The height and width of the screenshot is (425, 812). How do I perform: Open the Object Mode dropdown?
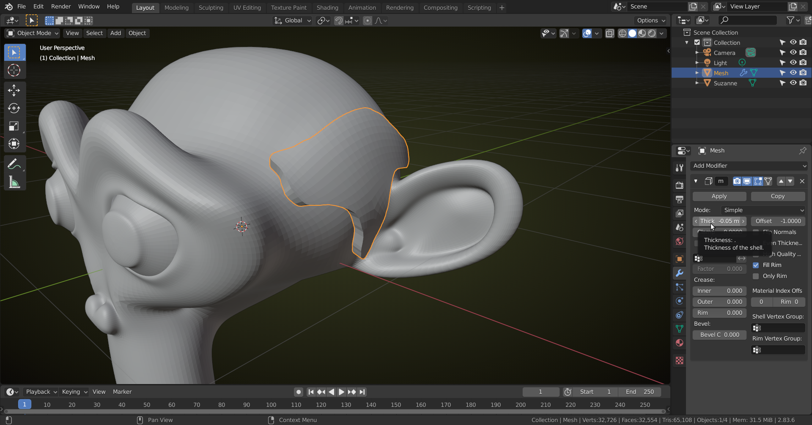pyautogui.click(x=33, y=33)
